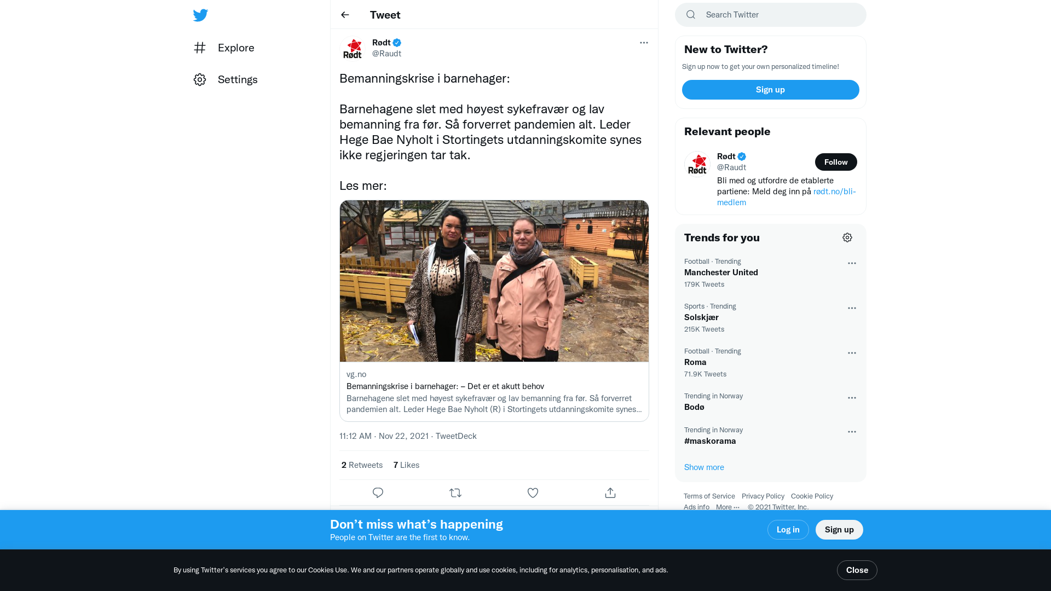This screenshot has height=591, width=1051.
Task: Go back using the left arrow icon
Action: pos(345,15)
